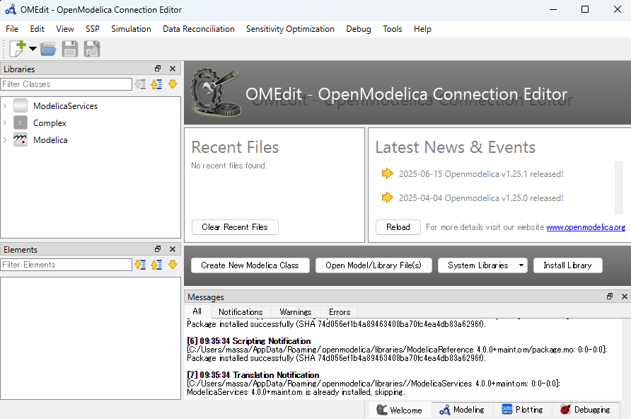Select the Modelica library icon
The image size is (631, 419).
tap(21, 139)
